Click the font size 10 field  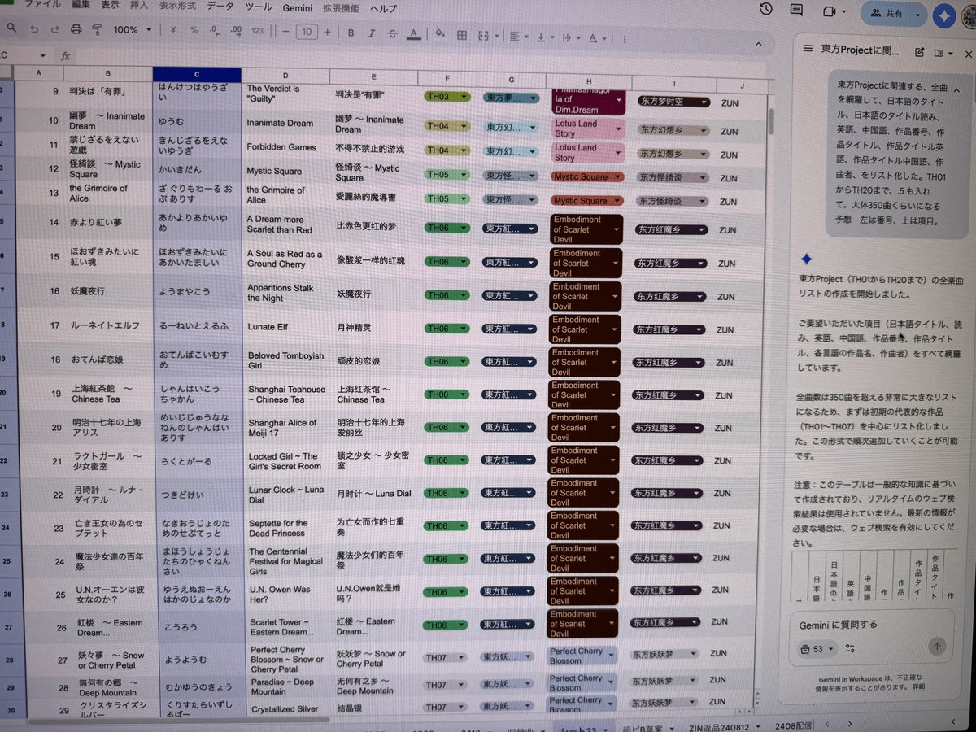(306, 32)
